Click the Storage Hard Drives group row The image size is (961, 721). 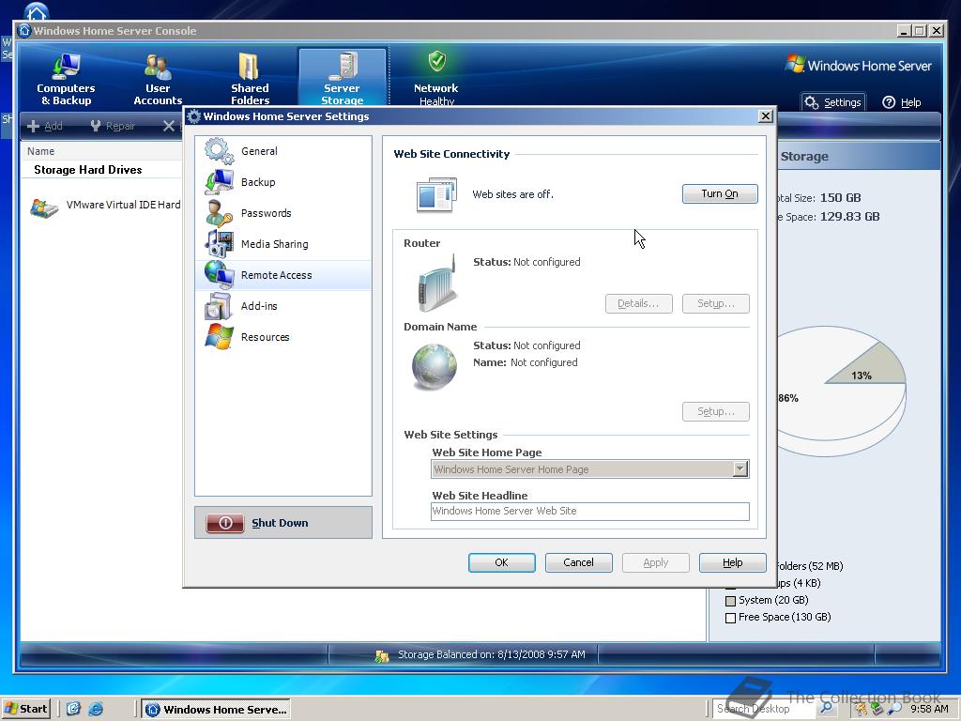click(101, 170)
